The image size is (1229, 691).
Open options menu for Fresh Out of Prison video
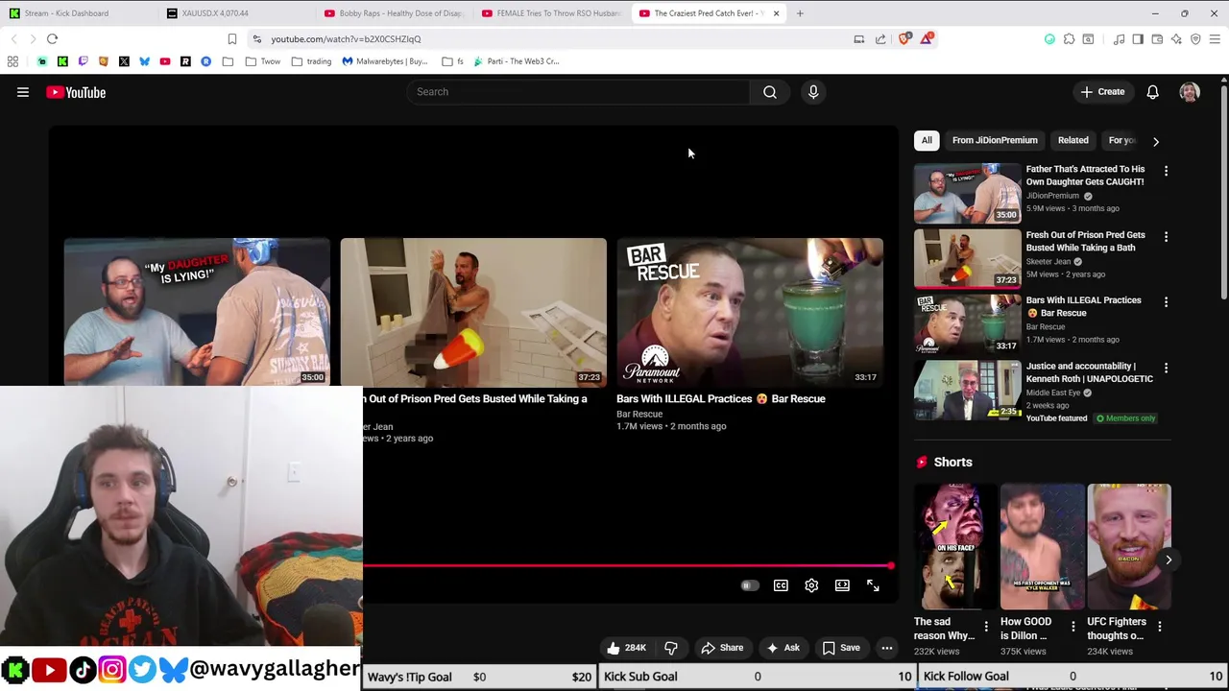pos(1166,236)
